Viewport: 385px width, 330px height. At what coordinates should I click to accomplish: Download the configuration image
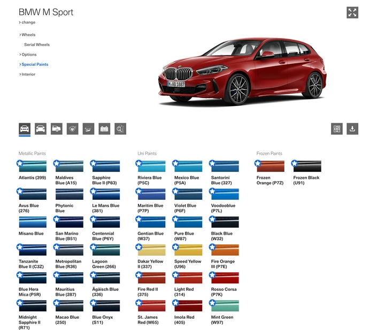[x=352, y=129]
